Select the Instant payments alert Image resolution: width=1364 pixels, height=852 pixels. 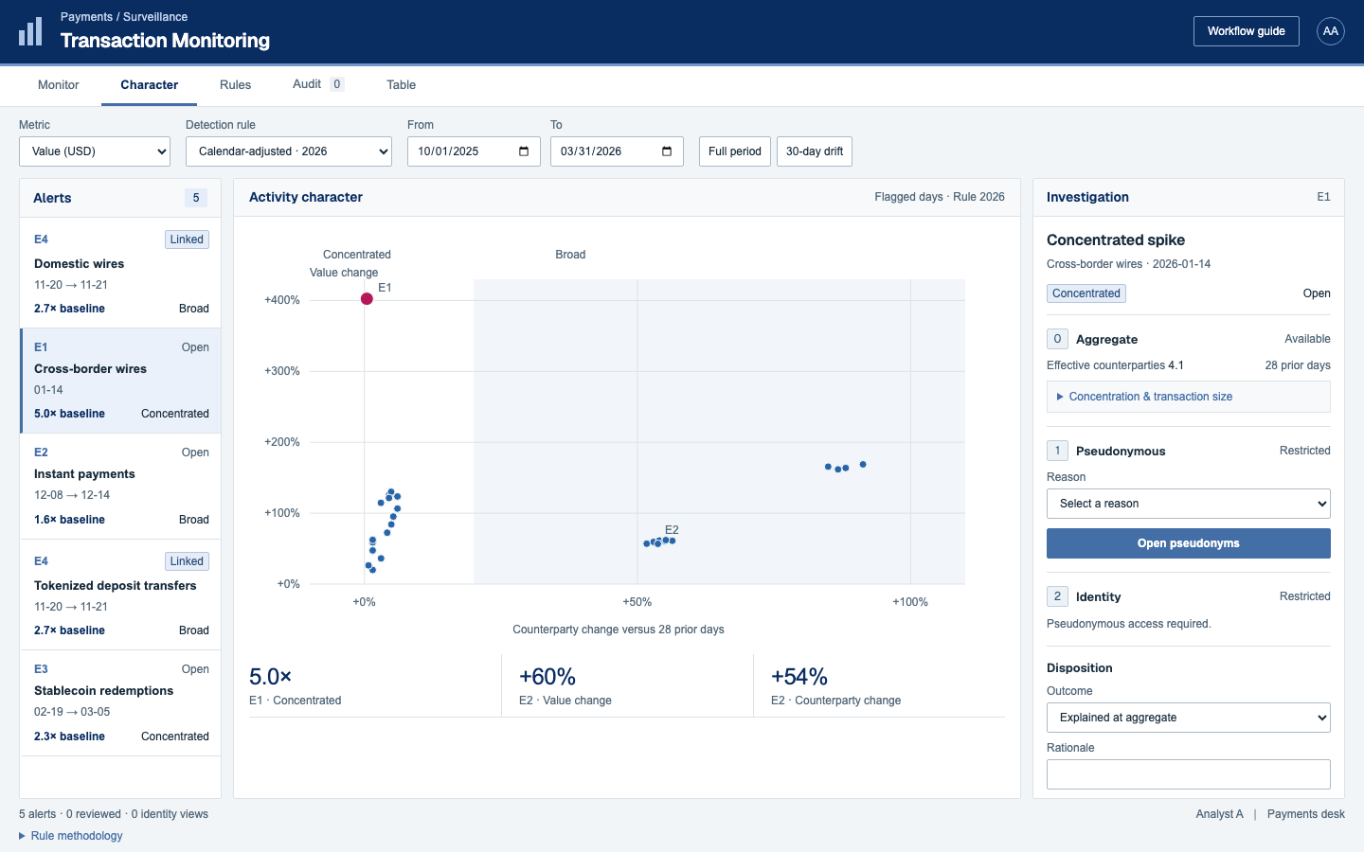point(120,487)
